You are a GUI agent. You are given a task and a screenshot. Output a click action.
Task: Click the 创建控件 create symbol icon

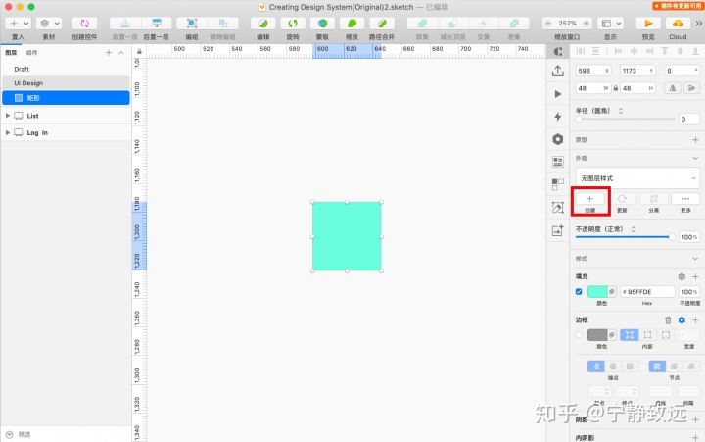click(84, 24)
